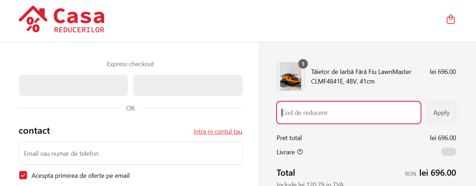This screenshot has height=186, width=476.
Task: Open the shopping bag cart icon
Action: point(450,19)
